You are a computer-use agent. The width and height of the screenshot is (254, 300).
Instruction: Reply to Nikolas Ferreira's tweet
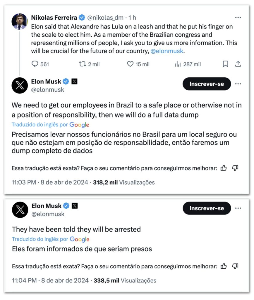(40, 64)
